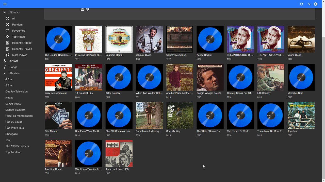Open the Touching Home album cover
The width and height of the screenshot is (325, 182).
click(58, 153)
